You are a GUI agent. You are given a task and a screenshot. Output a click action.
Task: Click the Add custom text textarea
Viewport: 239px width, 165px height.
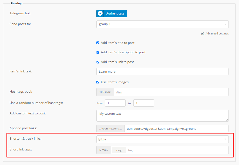tap(163, 116)
